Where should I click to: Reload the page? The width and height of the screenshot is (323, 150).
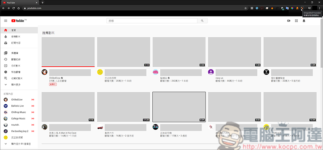coord(14,8)
